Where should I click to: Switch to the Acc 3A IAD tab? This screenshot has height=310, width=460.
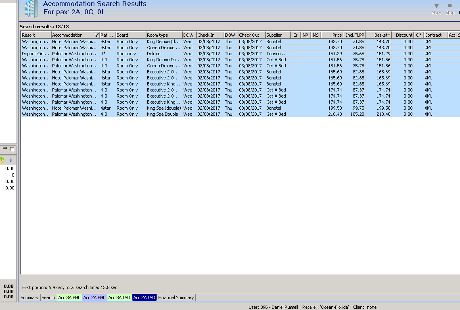coord(119,298)
